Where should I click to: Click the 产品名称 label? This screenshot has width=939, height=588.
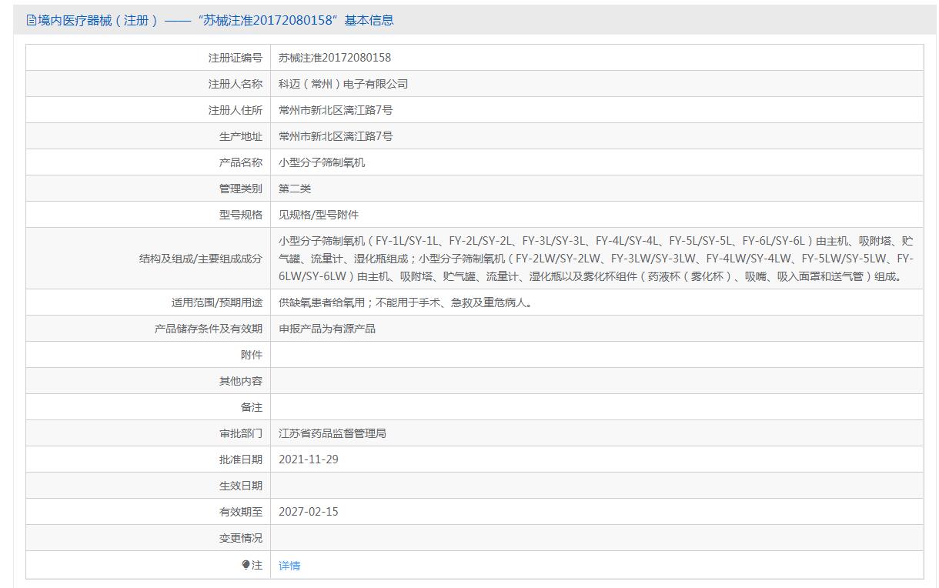pos(240,162)
